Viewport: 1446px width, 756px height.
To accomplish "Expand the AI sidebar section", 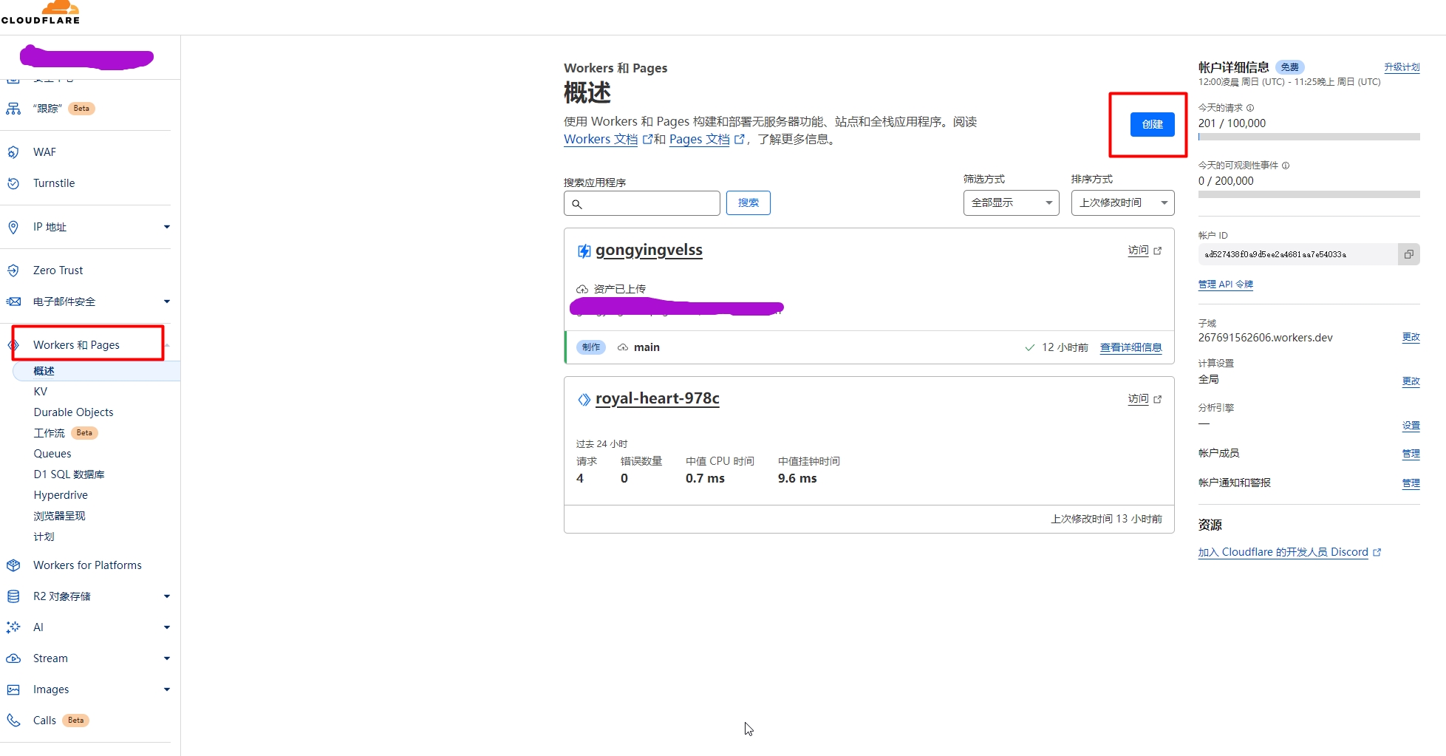I will 167,627.
